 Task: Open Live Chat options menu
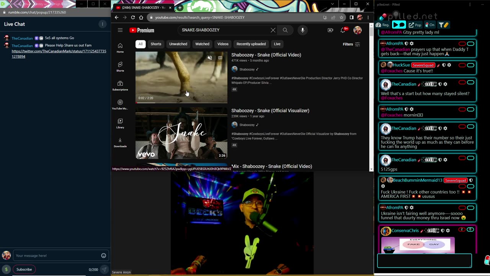103,24
